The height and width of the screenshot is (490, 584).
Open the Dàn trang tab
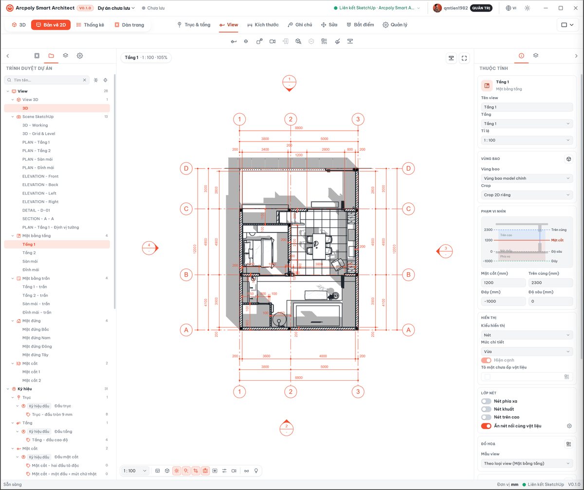(x=129, y=25)
